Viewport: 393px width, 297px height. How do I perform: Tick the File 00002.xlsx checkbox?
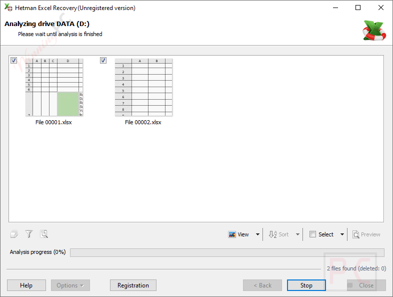click(103, 60)
